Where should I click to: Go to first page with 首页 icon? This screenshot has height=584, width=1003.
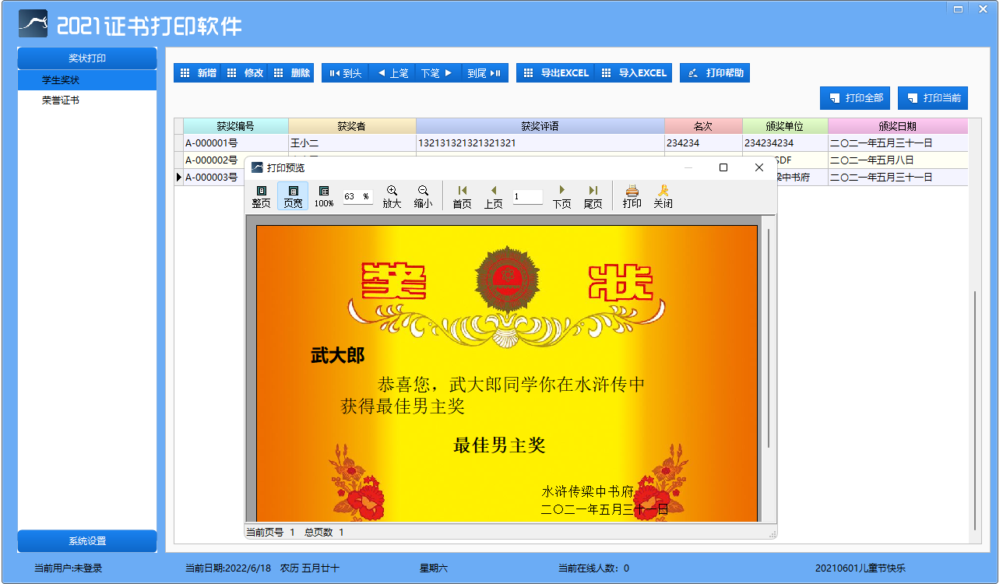pyautogui.click(x=462, y=196)
